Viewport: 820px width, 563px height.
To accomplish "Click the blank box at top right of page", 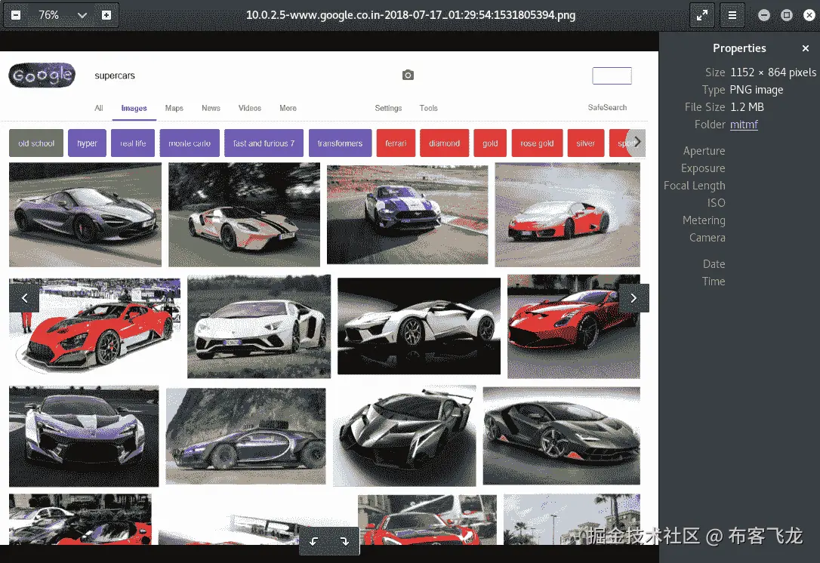I will (612, 75).
